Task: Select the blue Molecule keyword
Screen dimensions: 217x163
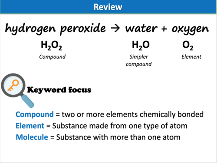Action: coord(32,137)
